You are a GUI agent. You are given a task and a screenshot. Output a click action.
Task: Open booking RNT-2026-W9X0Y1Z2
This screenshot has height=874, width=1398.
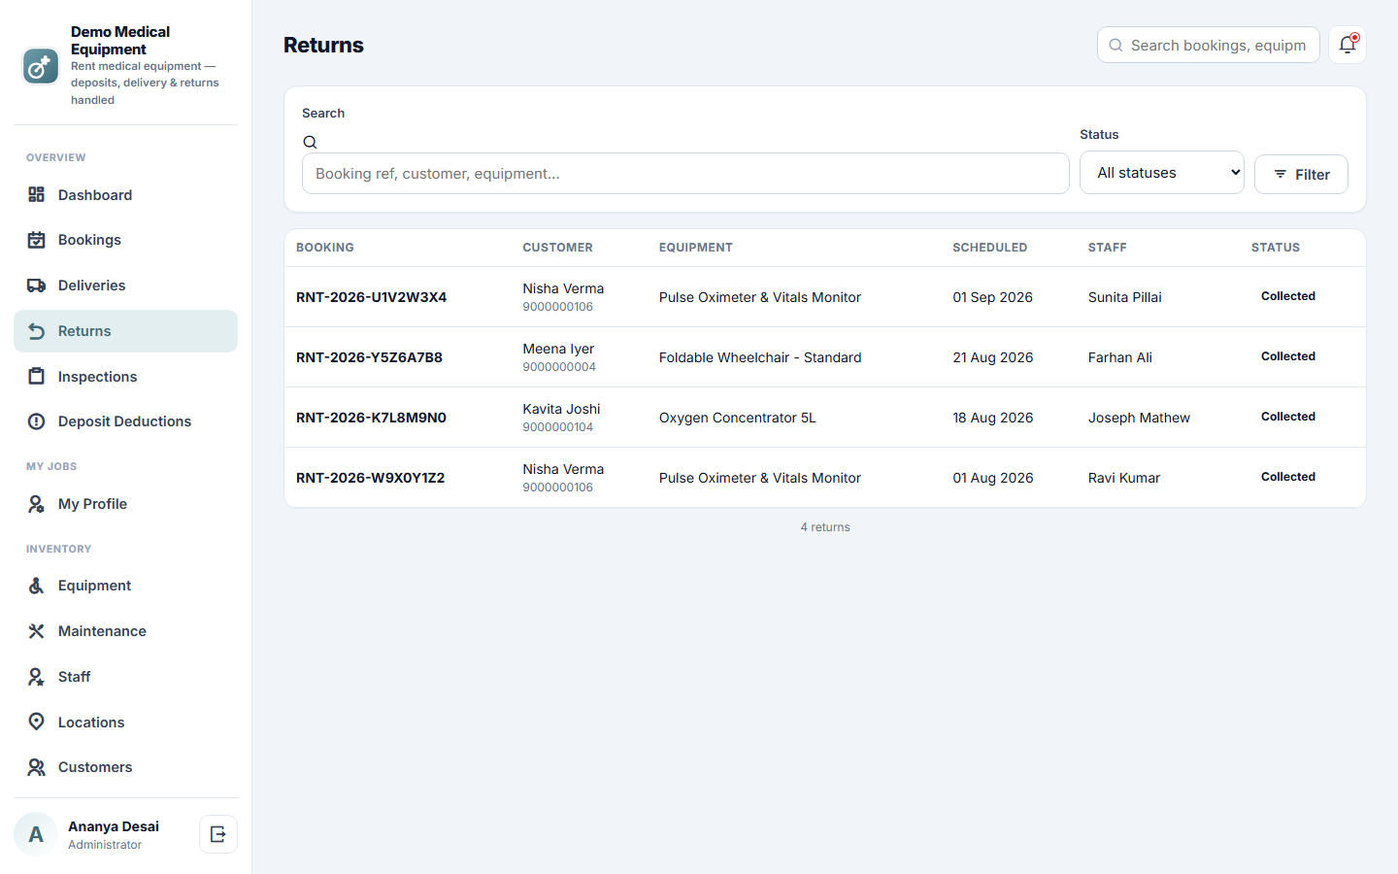370,478
